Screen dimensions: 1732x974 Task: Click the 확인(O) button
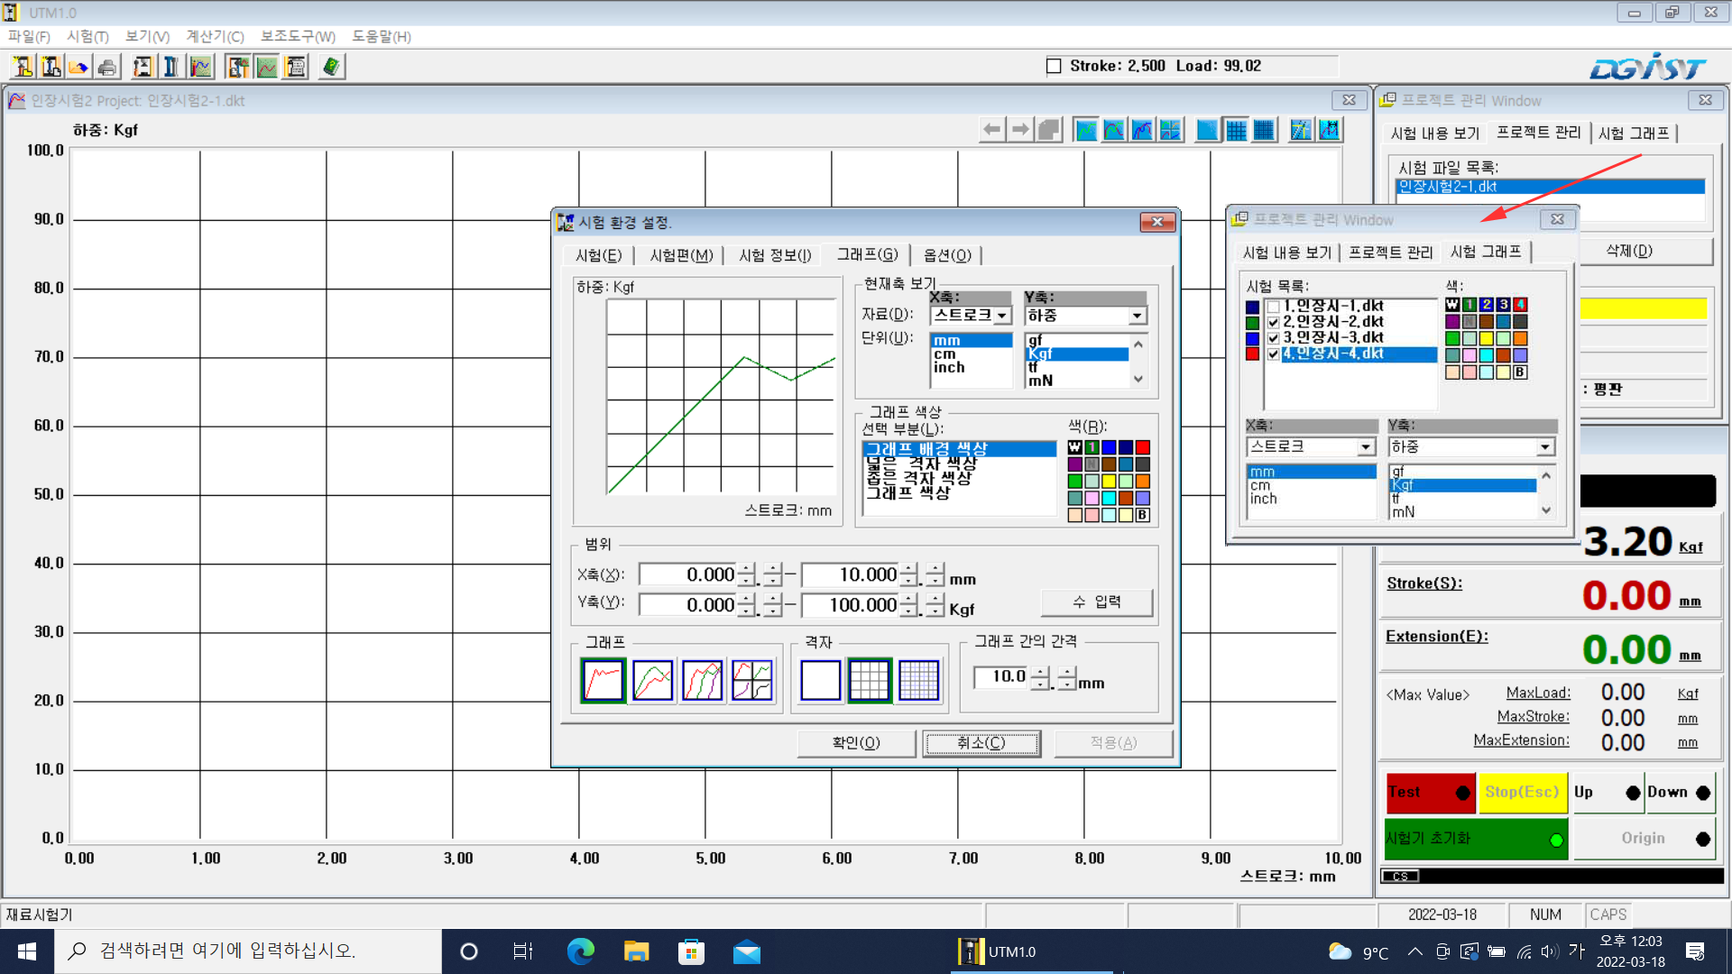856,743
